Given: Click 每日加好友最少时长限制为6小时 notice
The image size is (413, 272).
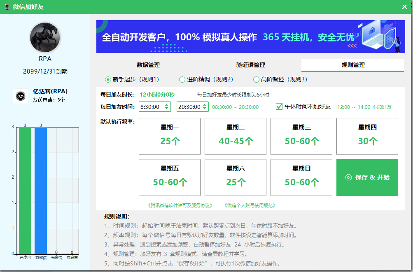Looking at the screenshot, I should [233, 95].
